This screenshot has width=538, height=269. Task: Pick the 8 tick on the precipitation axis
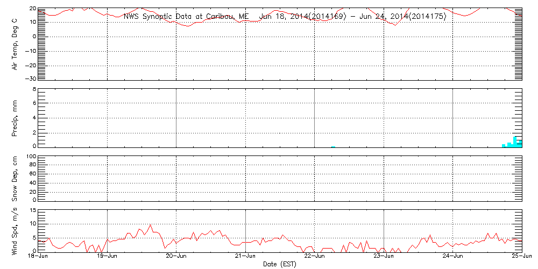point(34,89)
